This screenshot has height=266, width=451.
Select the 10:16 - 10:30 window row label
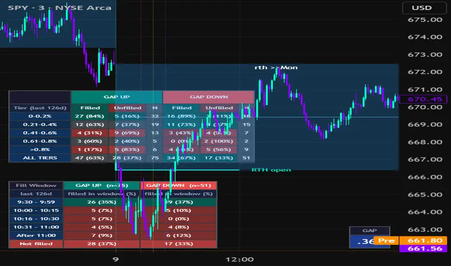pyautogui.click(x=36, y=219)
